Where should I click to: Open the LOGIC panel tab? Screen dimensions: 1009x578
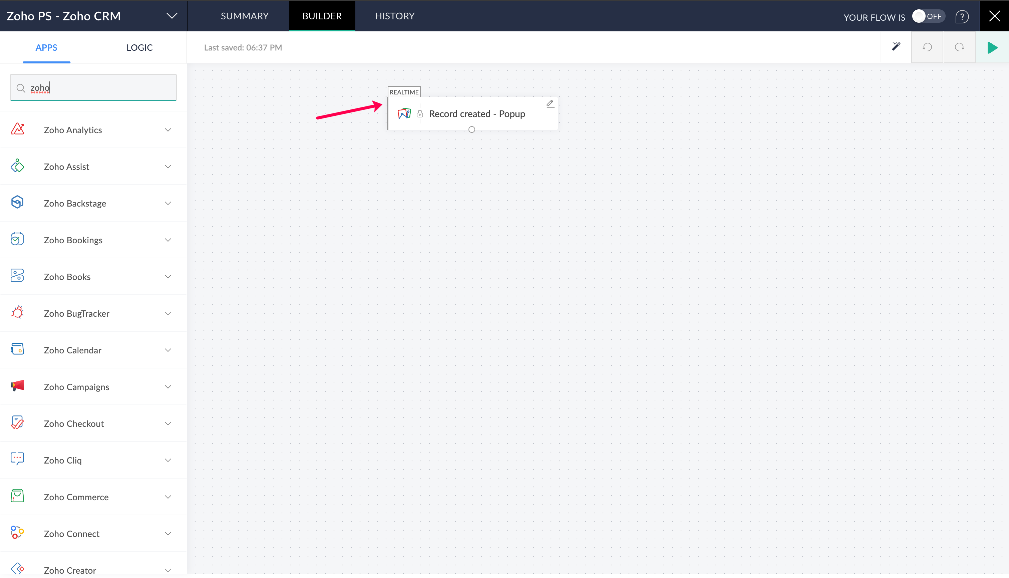139,47
